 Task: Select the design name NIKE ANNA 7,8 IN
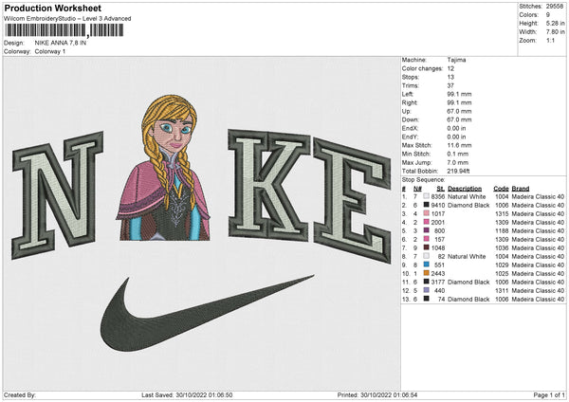[61, 43]
